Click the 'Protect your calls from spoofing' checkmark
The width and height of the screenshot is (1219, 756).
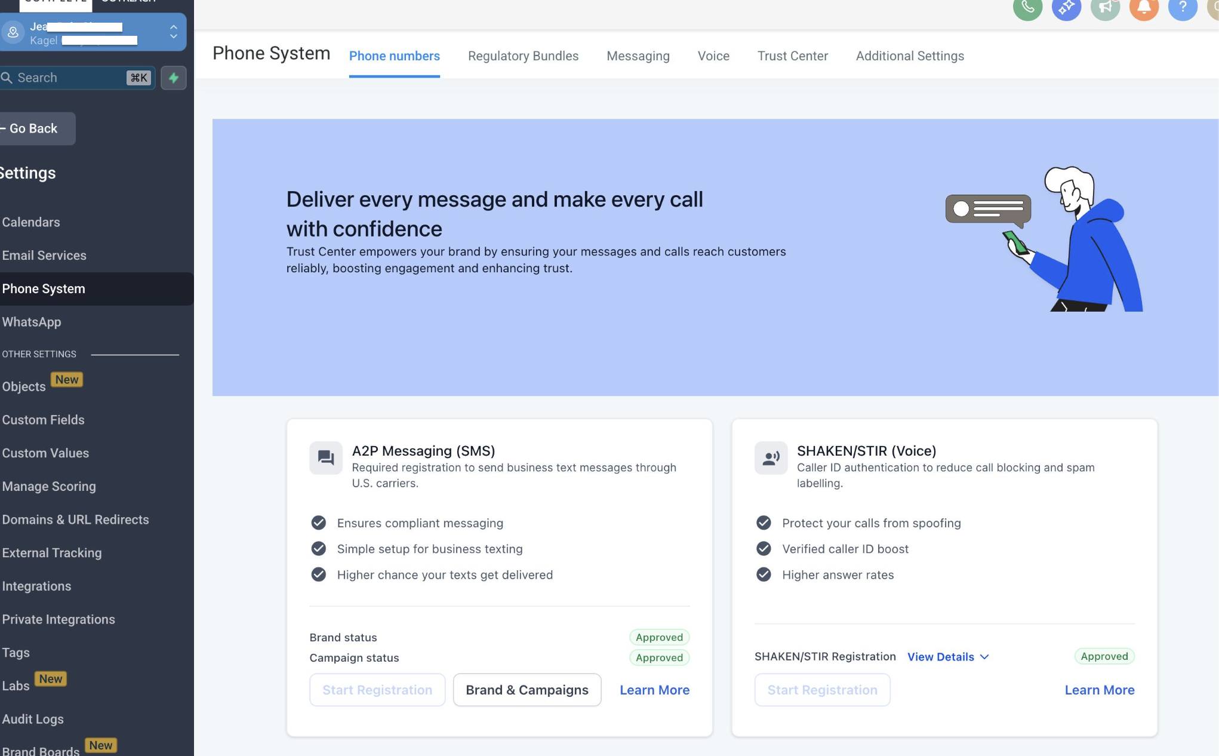764,523
